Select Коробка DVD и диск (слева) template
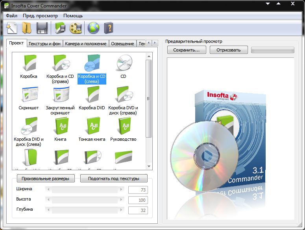This screenshot has width=305, height=230. 29,132
